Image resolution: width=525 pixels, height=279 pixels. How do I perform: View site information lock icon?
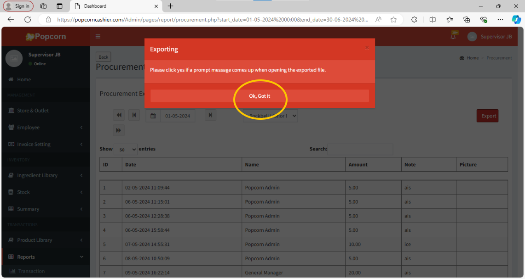tap(48, 20)
